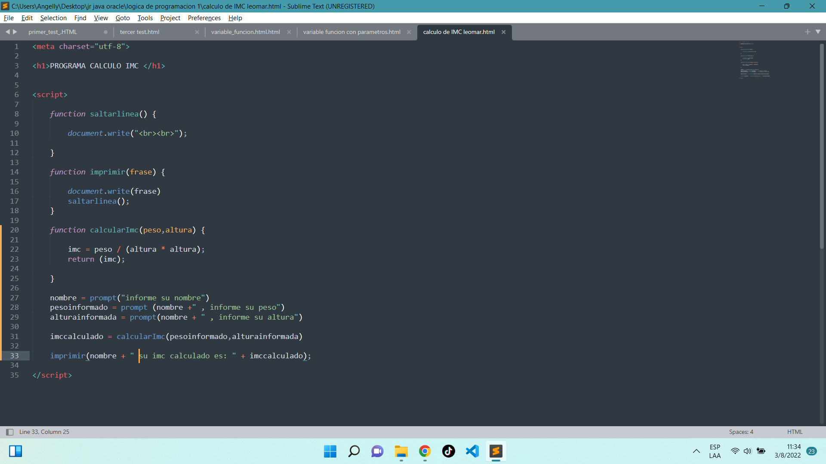Select calculo de IMC leomar.html tab
This screenshot has height=464, width=826.
tap(459, 32)
